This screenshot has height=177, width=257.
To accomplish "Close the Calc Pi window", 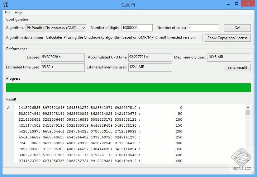I will click(248, 4).
